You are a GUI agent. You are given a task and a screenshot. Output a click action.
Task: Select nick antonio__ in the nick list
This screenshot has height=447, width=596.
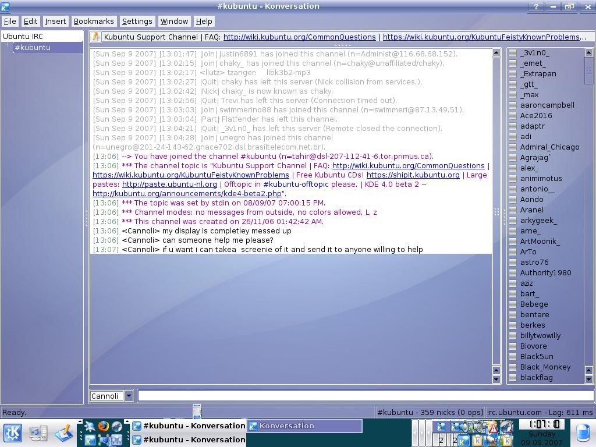point(537,189)
